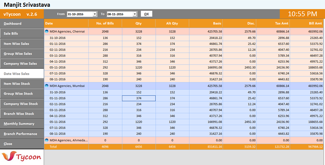
Task: Select MDH Agencies, Mumbai row label
Action: pyautogui.click(x=67, y=86)
